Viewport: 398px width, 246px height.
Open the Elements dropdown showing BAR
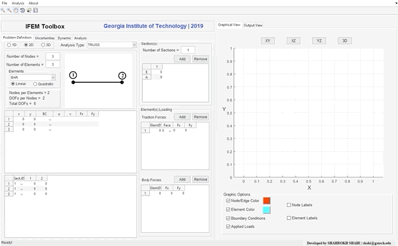(x=32, y=77)
